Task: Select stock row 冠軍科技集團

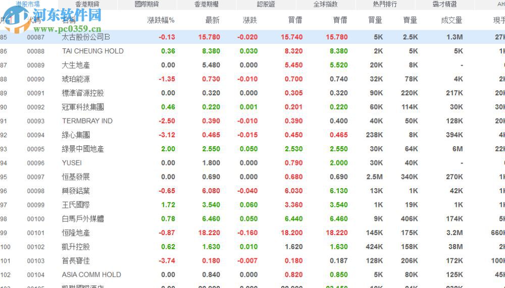Action: [252, 107]
